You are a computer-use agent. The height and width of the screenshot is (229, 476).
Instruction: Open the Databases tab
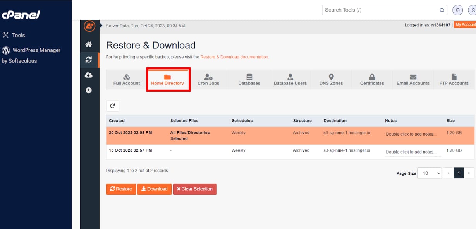249,80
